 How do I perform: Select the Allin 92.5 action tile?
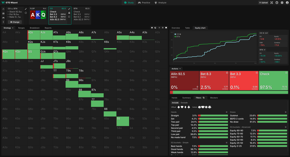(x=184, y=81)
